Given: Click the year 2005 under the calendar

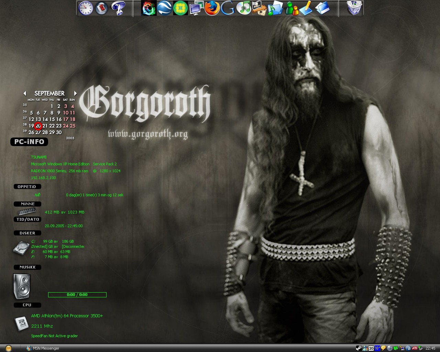Looking at the screenshot, I should pyautogui.click(x=70, y=138).
